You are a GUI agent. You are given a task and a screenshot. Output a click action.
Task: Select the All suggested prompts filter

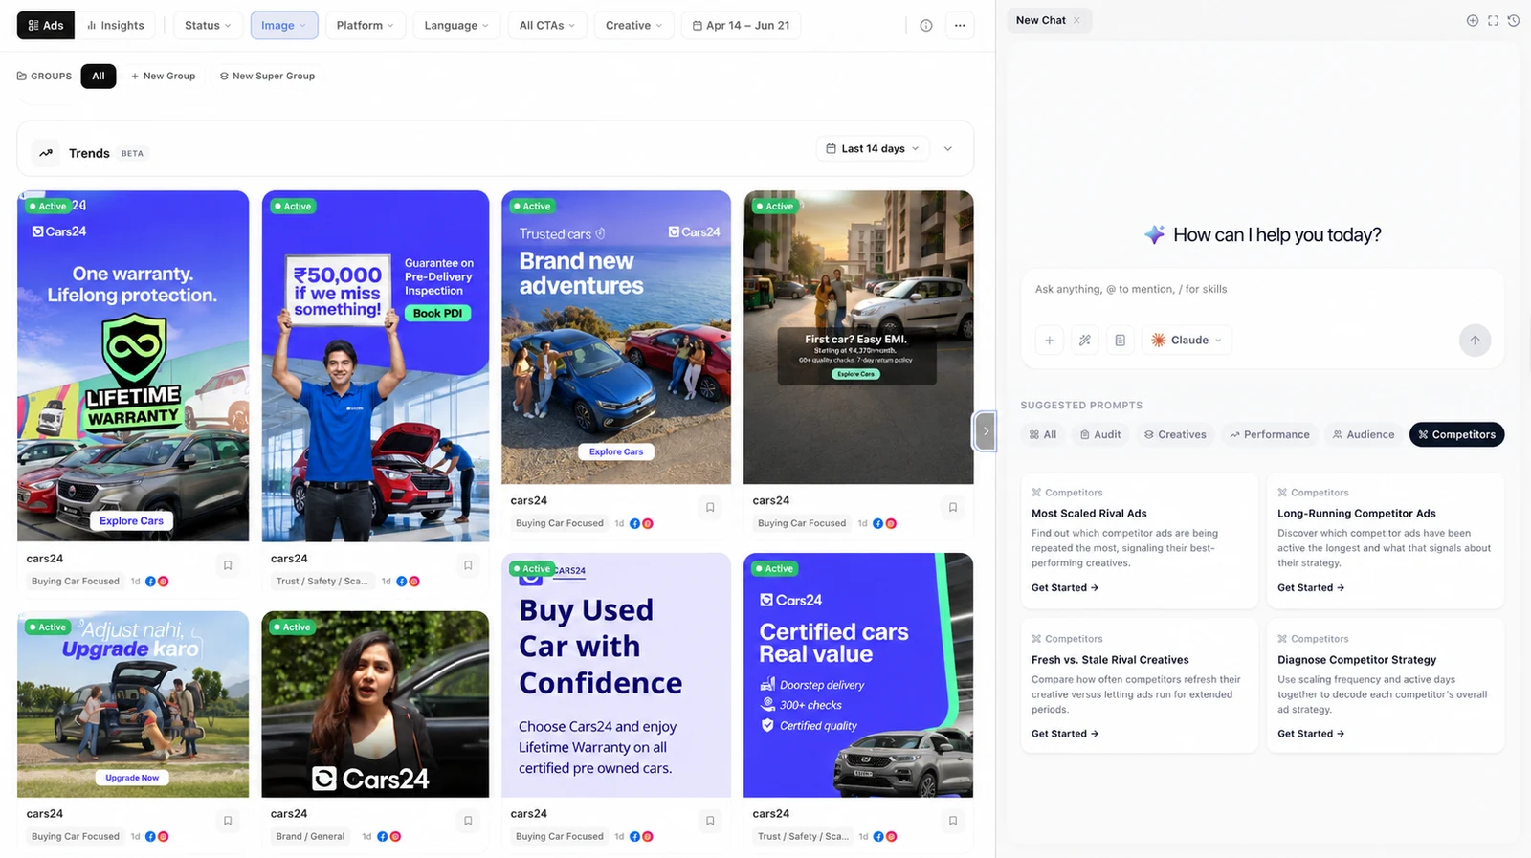1043,434
